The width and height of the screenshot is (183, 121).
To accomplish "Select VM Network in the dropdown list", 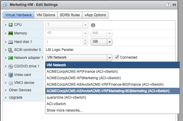I will click(112, 65).
